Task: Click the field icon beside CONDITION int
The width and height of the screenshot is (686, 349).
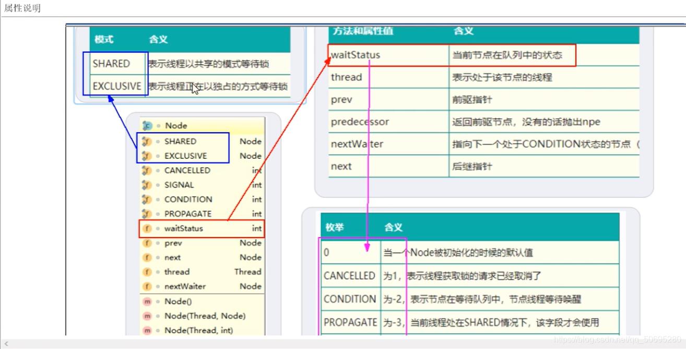Action: [x=147, y=200]
